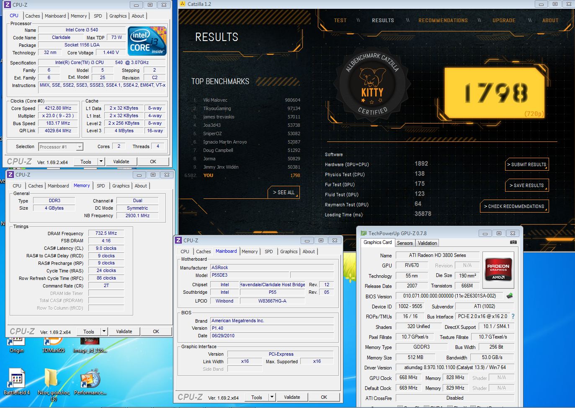Image resolution: width=575 pixels, height=408 pixels.
Task: Open RECOMMENDATIONS in Catzilla top navigation
Action: (443, 20)
